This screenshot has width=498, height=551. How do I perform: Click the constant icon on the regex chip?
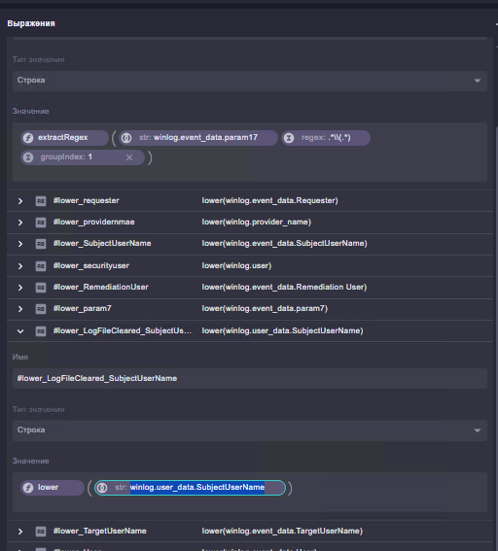point(289,138)
